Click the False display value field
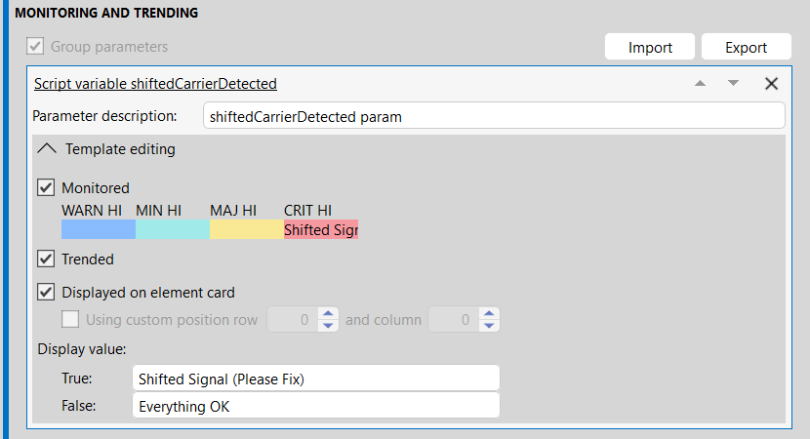Image resolution: width=810 pixels, height=439 pixels. 315,406
